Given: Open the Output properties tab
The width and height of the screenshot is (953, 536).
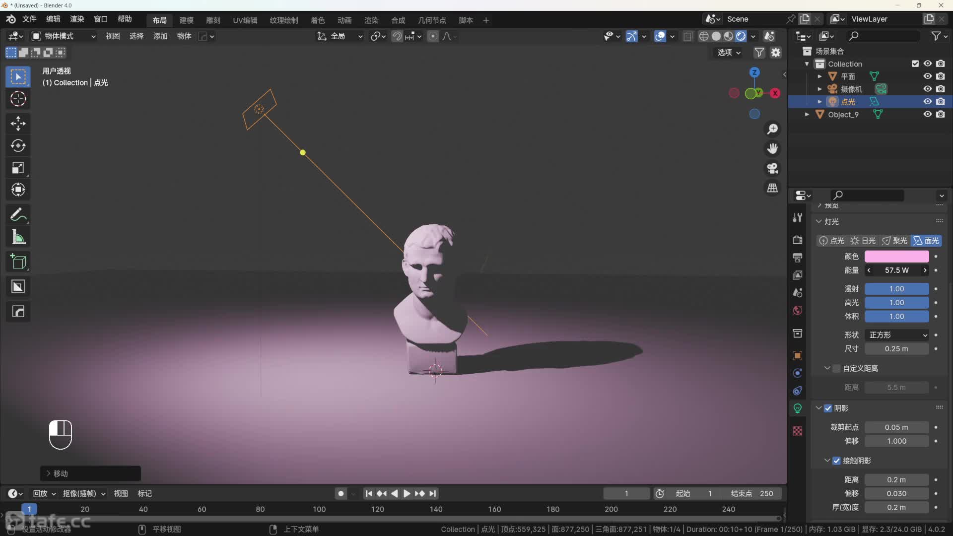Looking at the screenshot, I should coord(798,258).
